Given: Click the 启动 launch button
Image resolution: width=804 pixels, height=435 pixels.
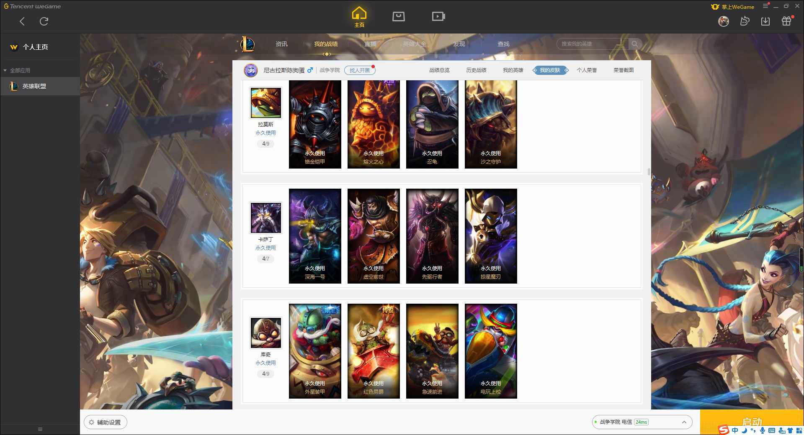Looking at the screenshot, I should tap(752, 422).
